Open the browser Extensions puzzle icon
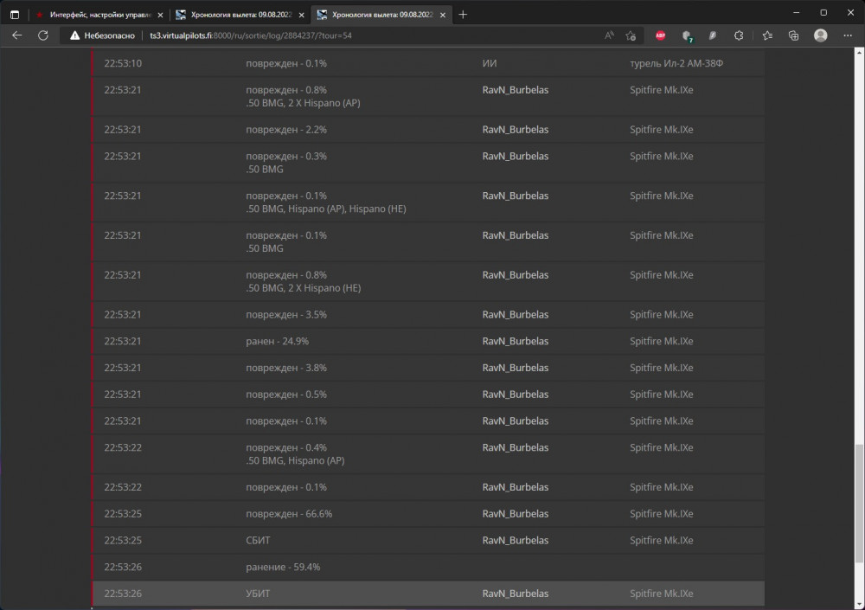 tap(739, 35)
